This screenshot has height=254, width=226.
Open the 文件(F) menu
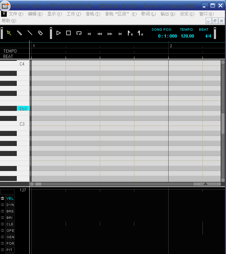point(16,14)
